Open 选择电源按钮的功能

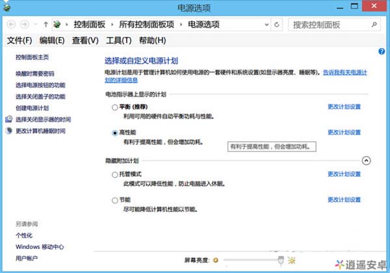coord(40,85)
